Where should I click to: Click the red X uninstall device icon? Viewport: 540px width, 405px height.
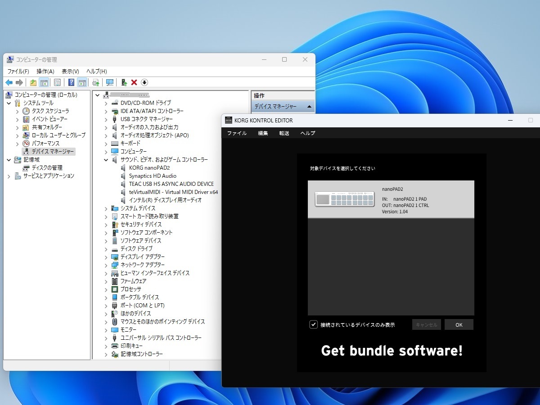point(134,82)
